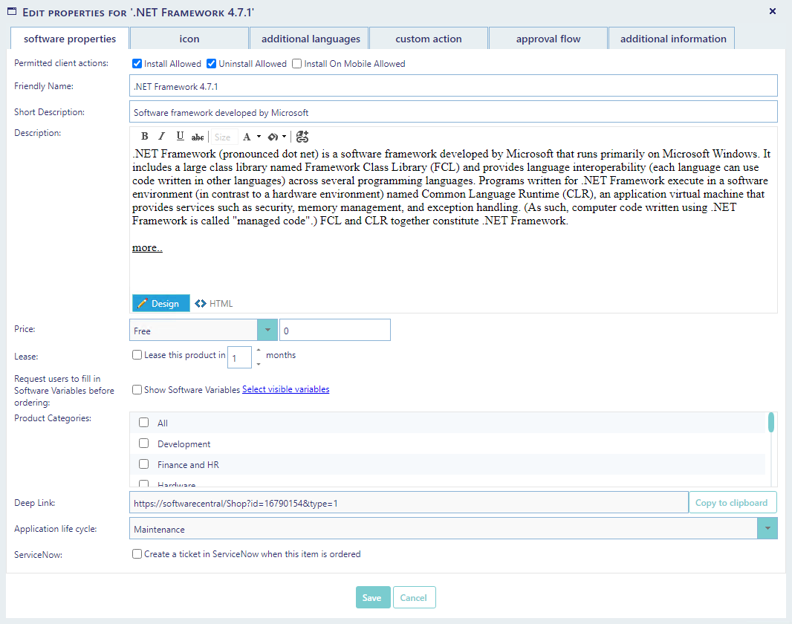Screen dimensions: 792x624
Task: Apply italic formatting in description editor
Action: tap(163, 137)
